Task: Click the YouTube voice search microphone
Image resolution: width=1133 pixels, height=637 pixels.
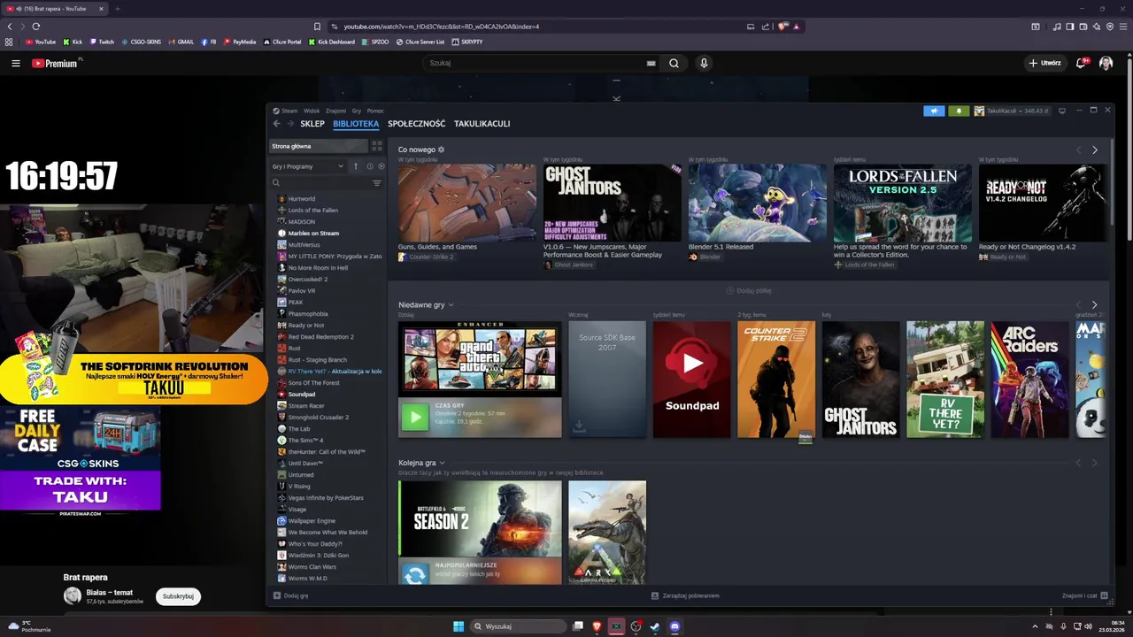Action: 704,63
